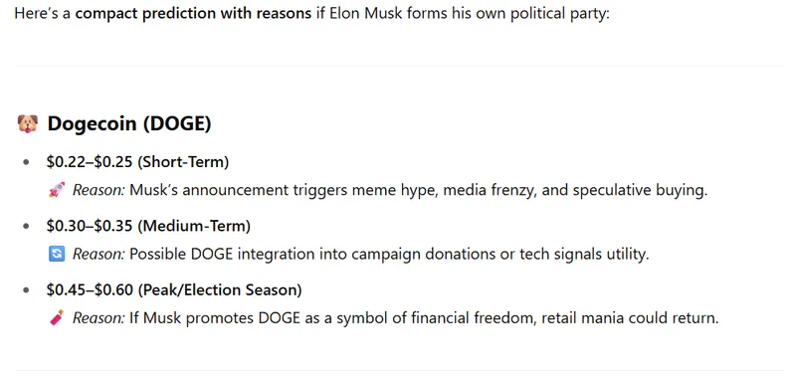Click the first italic 'Reason:' label
The image size is (795, 376).
[x=99, y=191]
